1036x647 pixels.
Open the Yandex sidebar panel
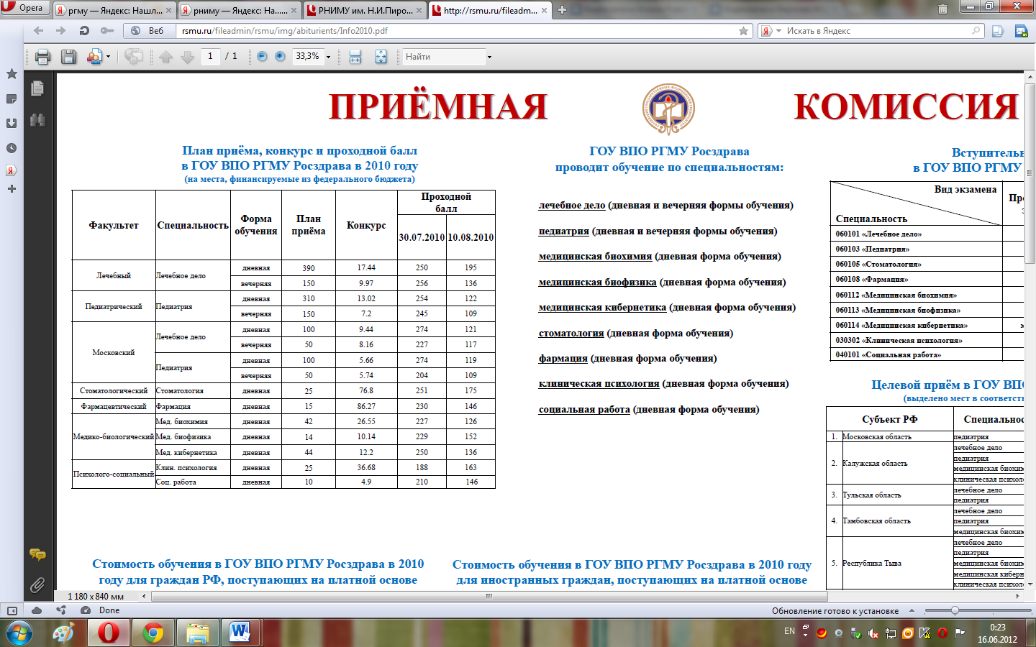click(x=12, y=170)
